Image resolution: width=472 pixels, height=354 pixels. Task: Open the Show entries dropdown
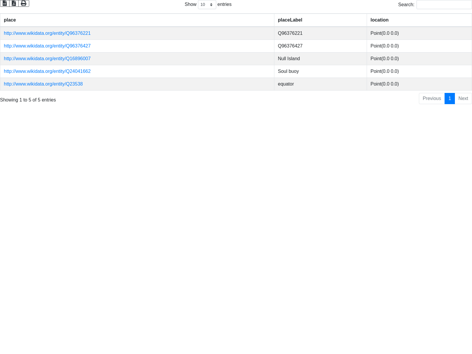[x=207, y=5]
